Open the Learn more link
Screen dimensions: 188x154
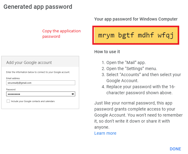click(x=105, y=133)
